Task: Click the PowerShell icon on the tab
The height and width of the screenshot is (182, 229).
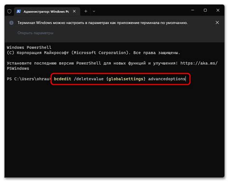Action: coord(19,12)
